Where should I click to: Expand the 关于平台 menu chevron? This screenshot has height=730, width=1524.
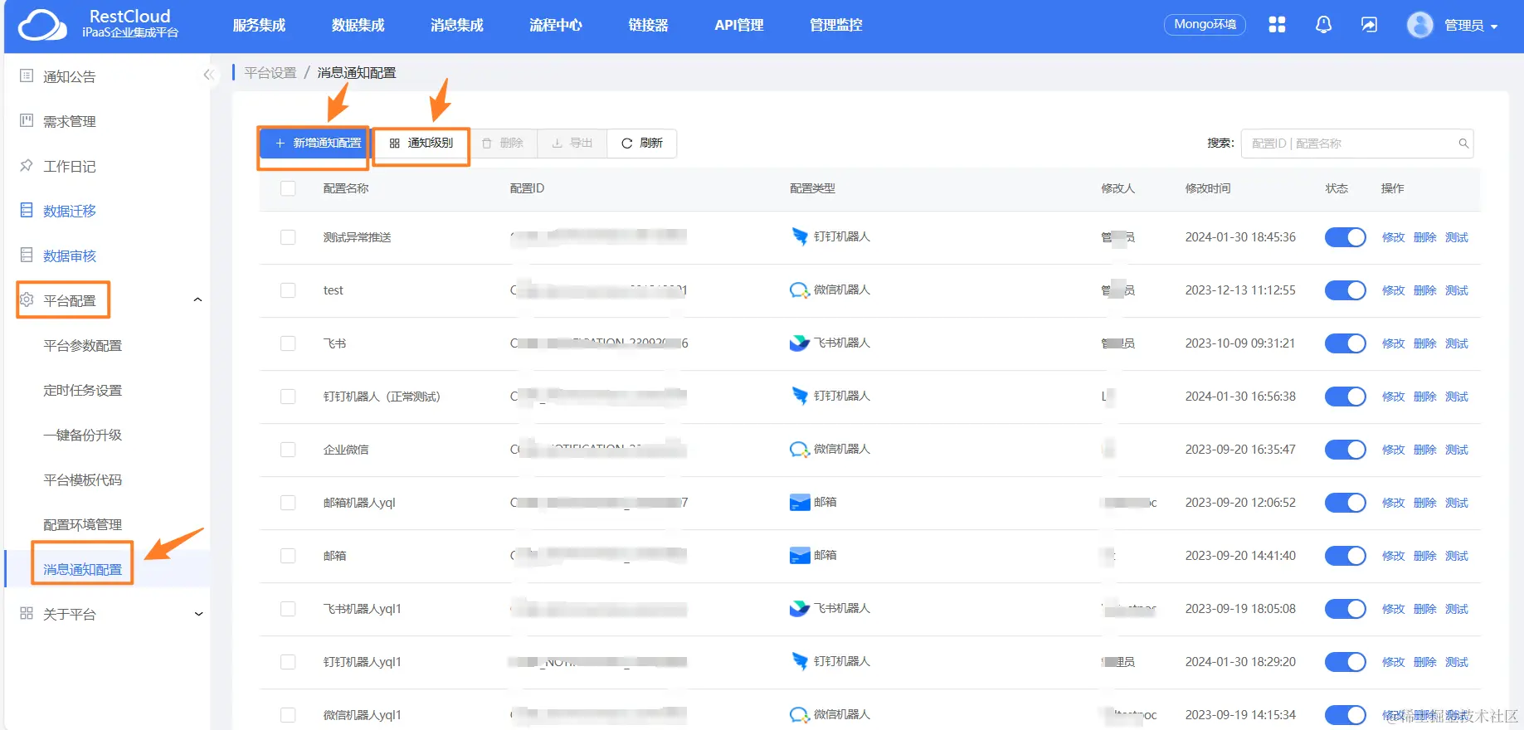point(198,614)
